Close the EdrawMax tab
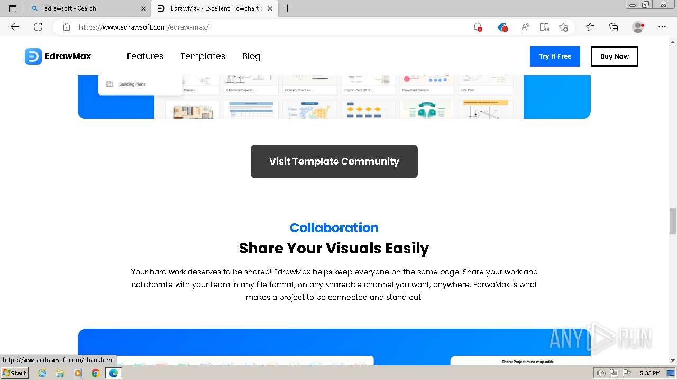The height and width of the screenshot is (380, 677). 270,8
